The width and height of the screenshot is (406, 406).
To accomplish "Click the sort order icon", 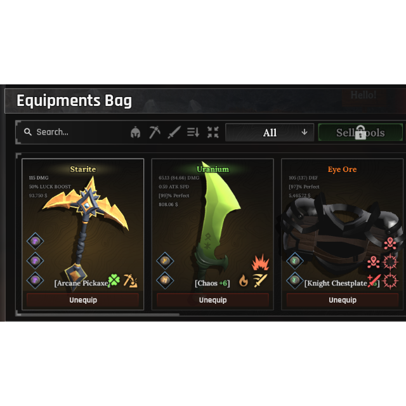I will point(193,133).
